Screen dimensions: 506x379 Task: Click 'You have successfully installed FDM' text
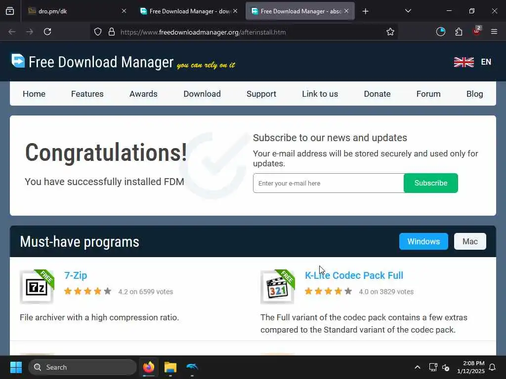click(105, 182)
